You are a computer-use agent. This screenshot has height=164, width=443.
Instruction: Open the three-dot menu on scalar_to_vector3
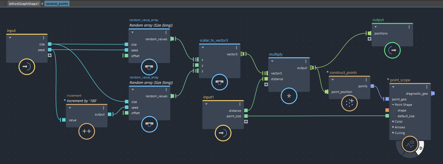point(236,48)
